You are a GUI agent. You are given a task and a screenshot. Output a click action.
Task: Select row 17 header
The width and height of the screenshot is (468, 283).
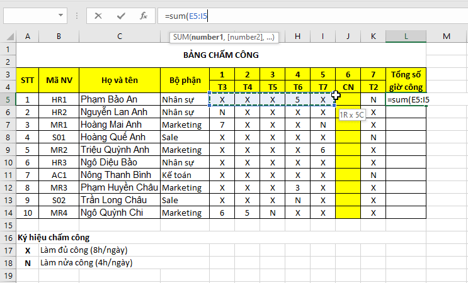coord(8,250)
